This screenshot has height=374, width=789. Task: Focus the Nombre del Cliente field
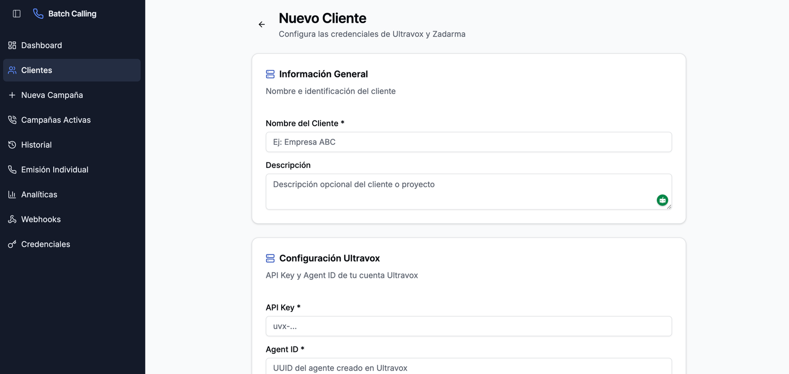468,142
